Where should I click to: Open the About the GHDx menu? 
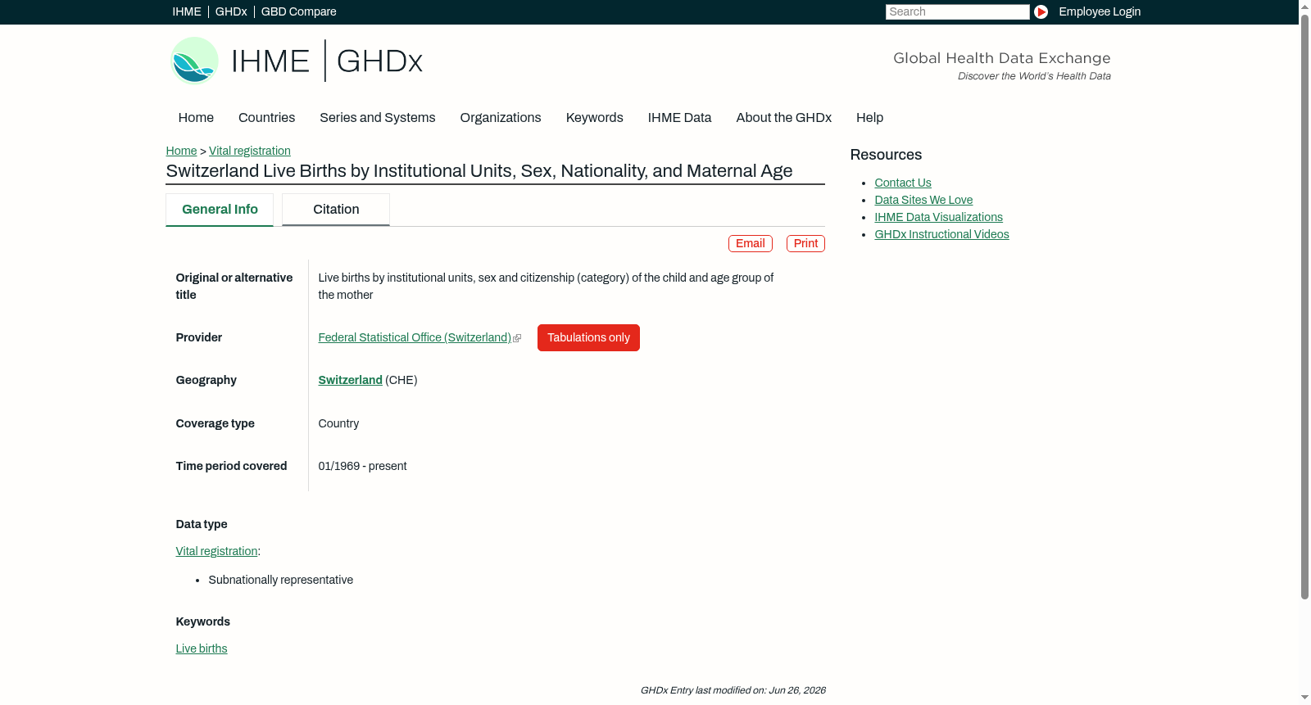coord(784,118)
